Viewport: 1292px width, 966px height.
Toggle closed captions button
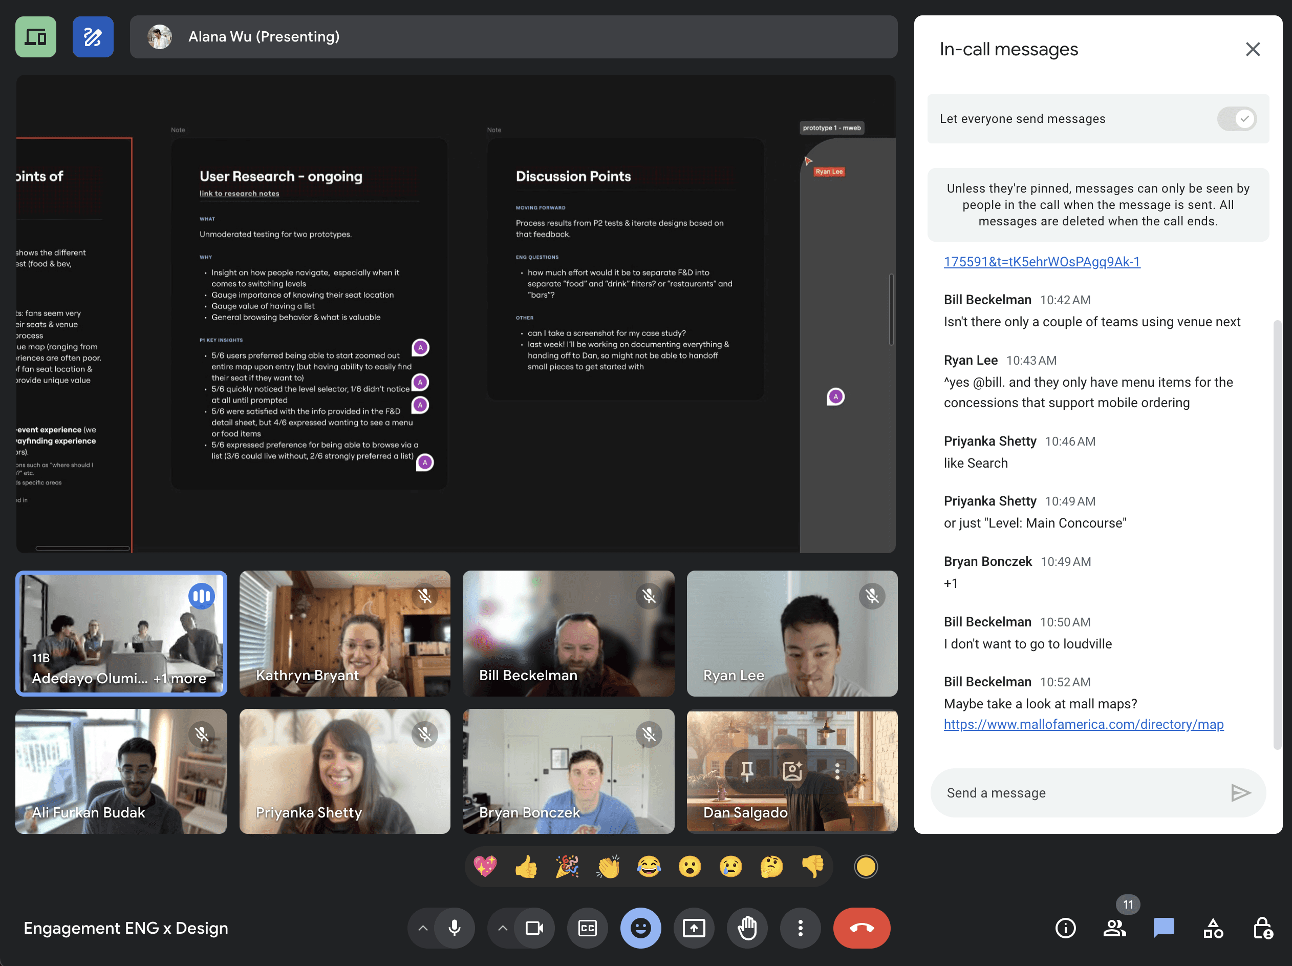(587, 928)
